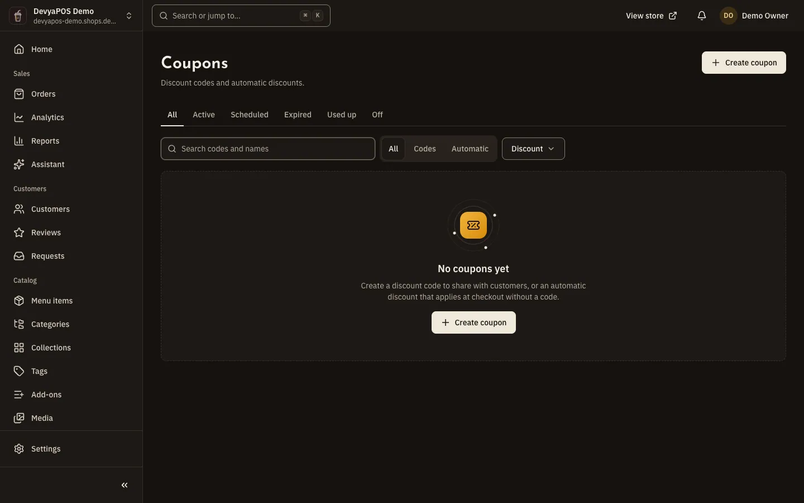Viewport: 804px width, 503px height.
Task: Click the Collections grid icon
Action: pos(19,348)
